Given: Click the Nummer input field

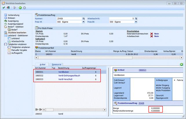Looking at the screenshot, I should (70, 18).
